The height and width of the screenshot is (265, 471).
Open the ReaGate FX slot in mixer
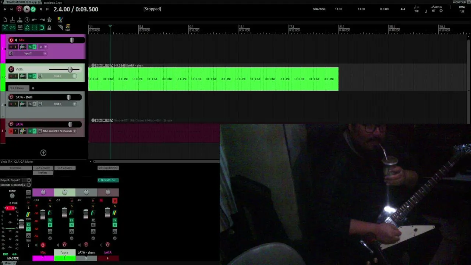[43, 173]
